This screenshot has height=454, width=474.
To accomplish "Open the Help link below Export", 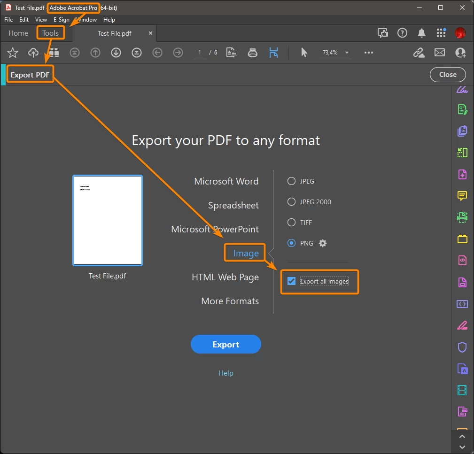I will pos(226,373).
